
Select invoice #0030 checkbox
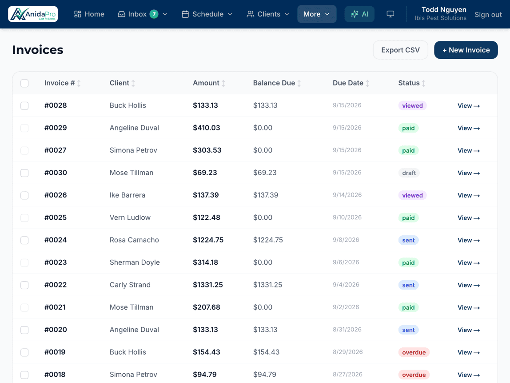(x=24, y=173)
